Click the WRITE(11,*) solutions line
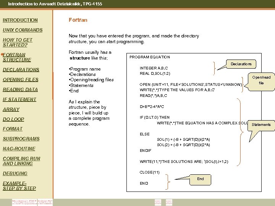Viewport: 275px width, 206px height. (x=184, y=161)
